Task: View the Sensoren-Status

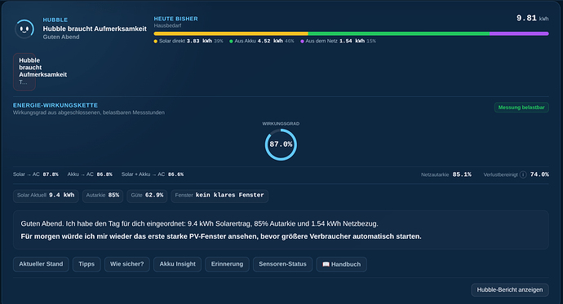Action: click(282, 264)
